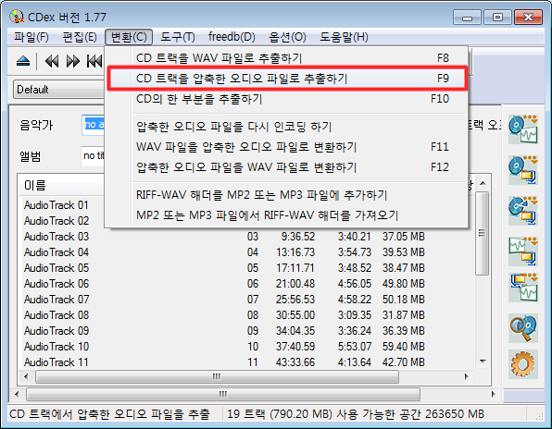Select AudioTrack 02 in the list

[x=56, y=221]
